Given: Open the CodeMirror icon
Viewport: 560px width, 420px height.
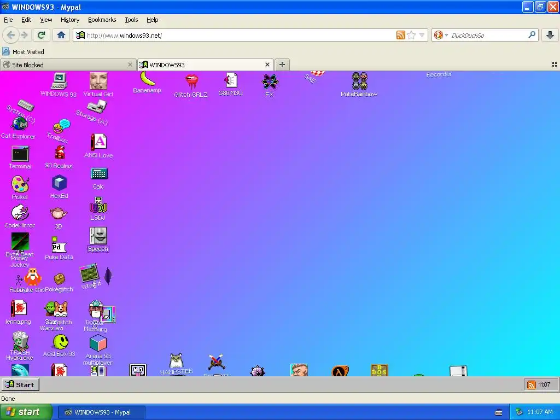Looking at the screenshot, I should pyautogui.click(x=20, y=213).
